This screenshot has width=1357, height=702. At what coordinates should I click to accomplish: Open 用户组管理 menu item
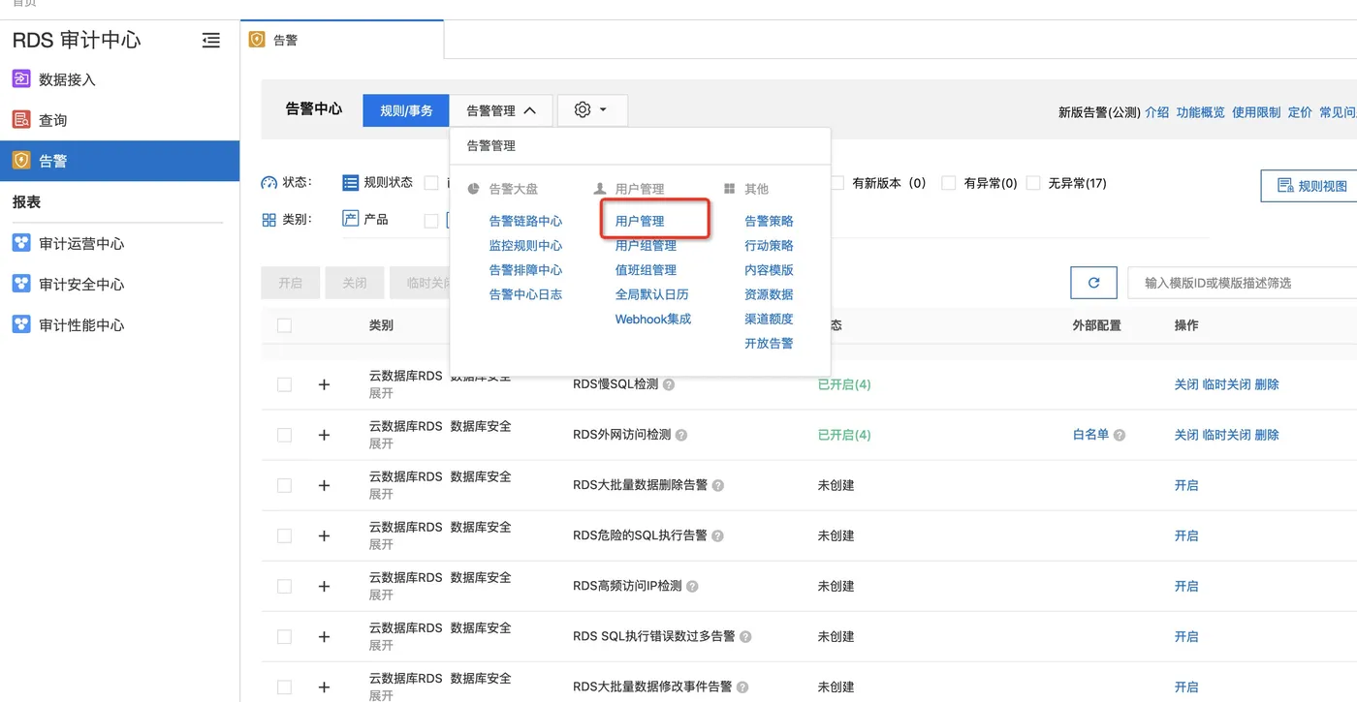[646, 245]
